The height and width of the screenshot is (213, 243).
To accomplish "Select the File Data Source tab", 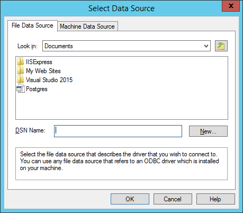I will (x=32, y=25).
